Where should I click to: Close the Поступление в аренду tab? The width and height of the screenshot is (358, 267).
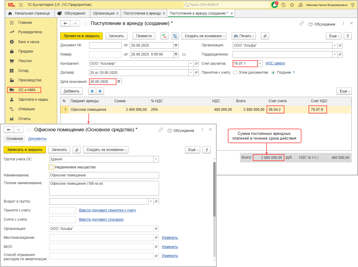click(x=164, y=14)
